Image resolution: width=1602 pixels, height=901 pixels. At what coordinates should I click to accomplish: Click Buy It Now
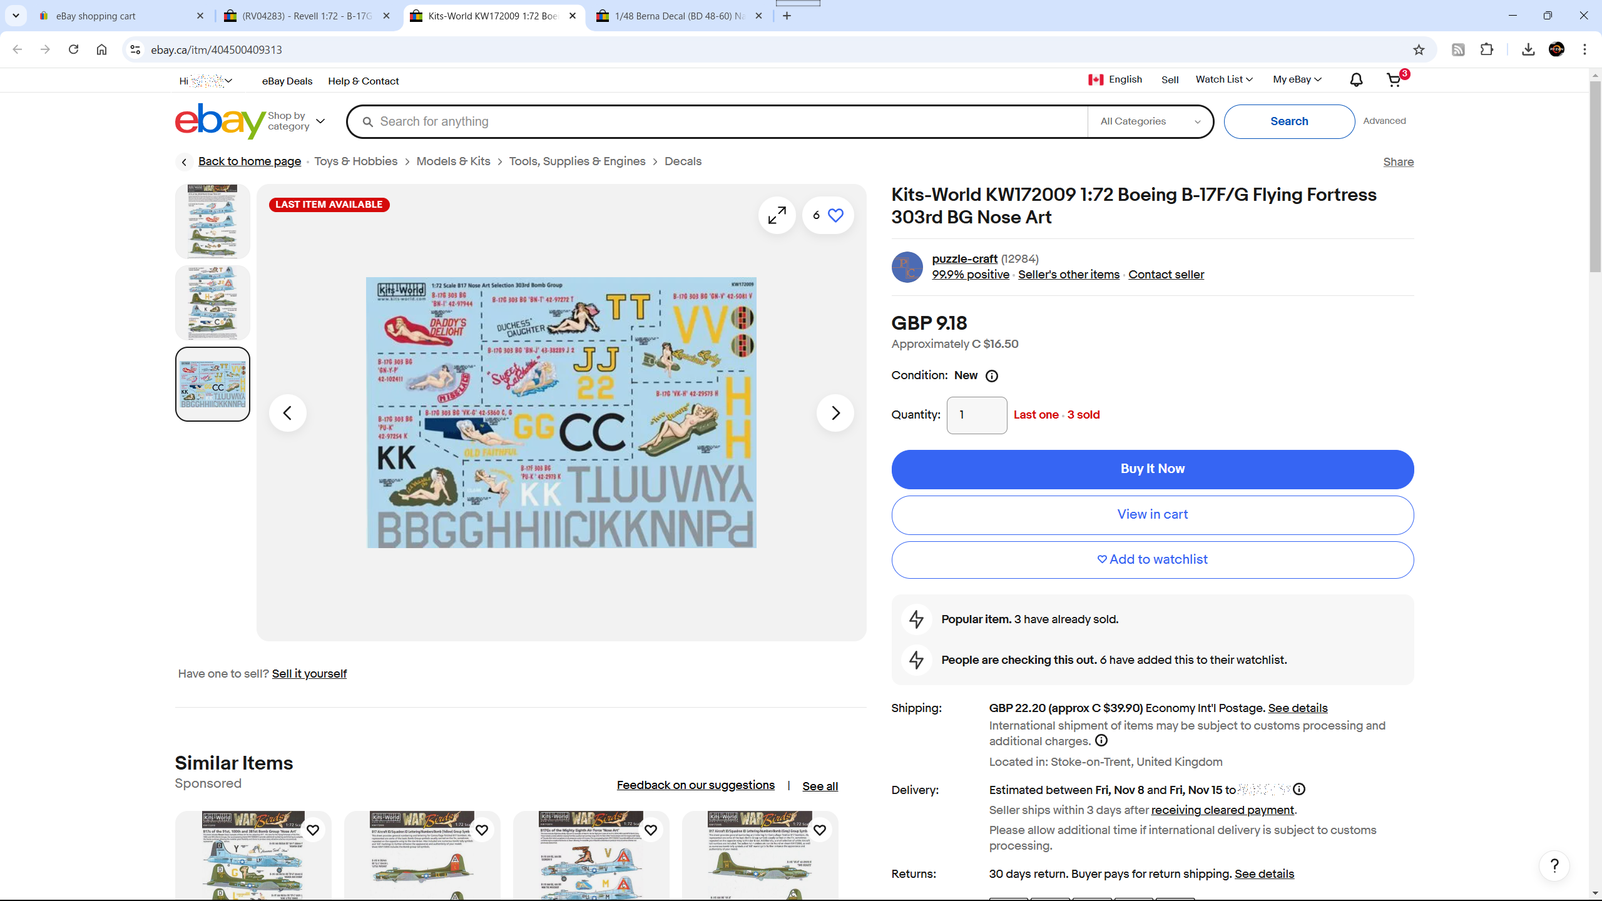pyautogui.click(x=1152, y=469)
